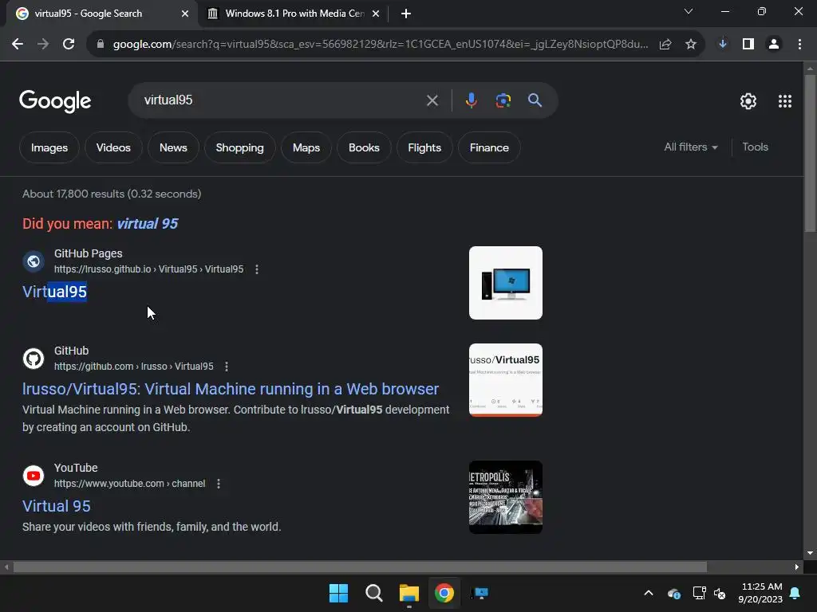
Task: Open the notifications bell
Action: [x=795, y=593]
